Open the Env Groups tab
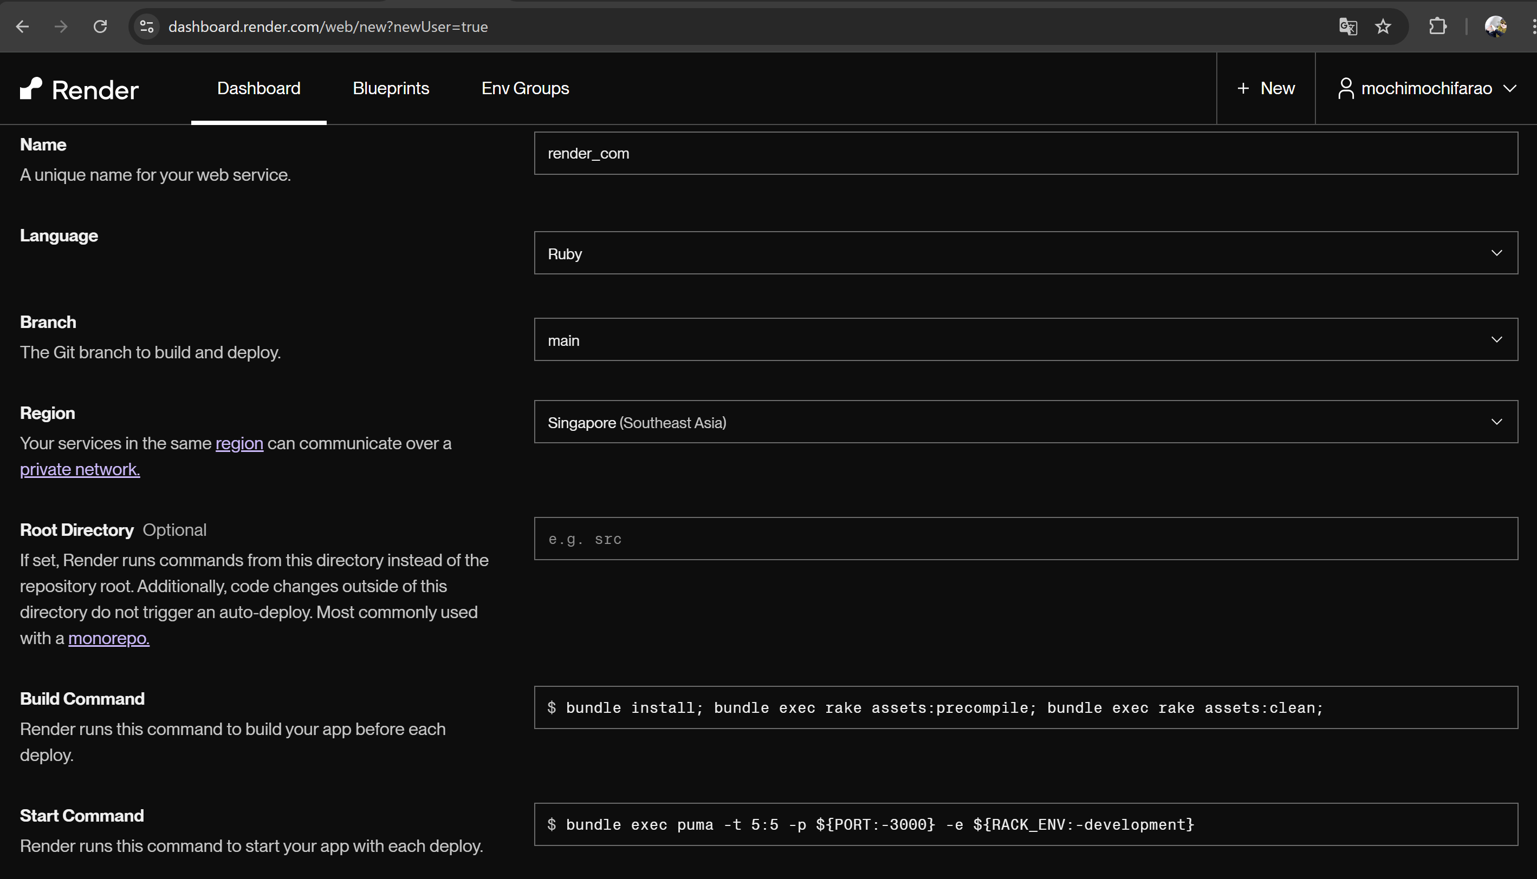 (x=524, y=88)
